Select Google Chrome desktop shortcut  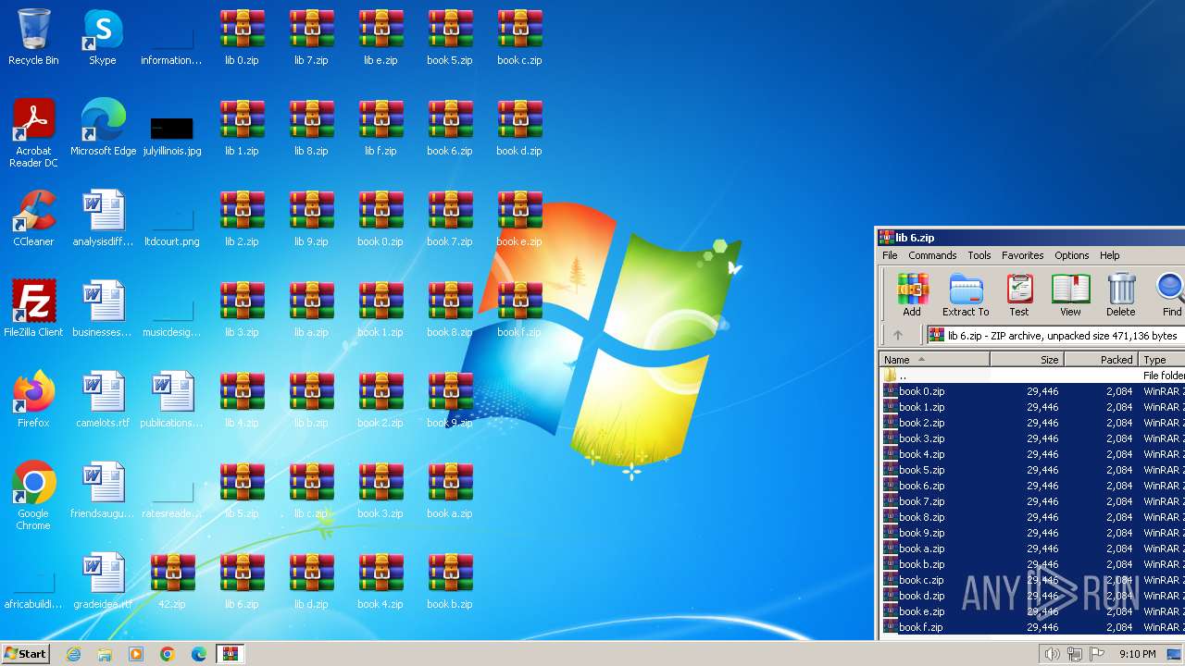click(x=33, y=497)
